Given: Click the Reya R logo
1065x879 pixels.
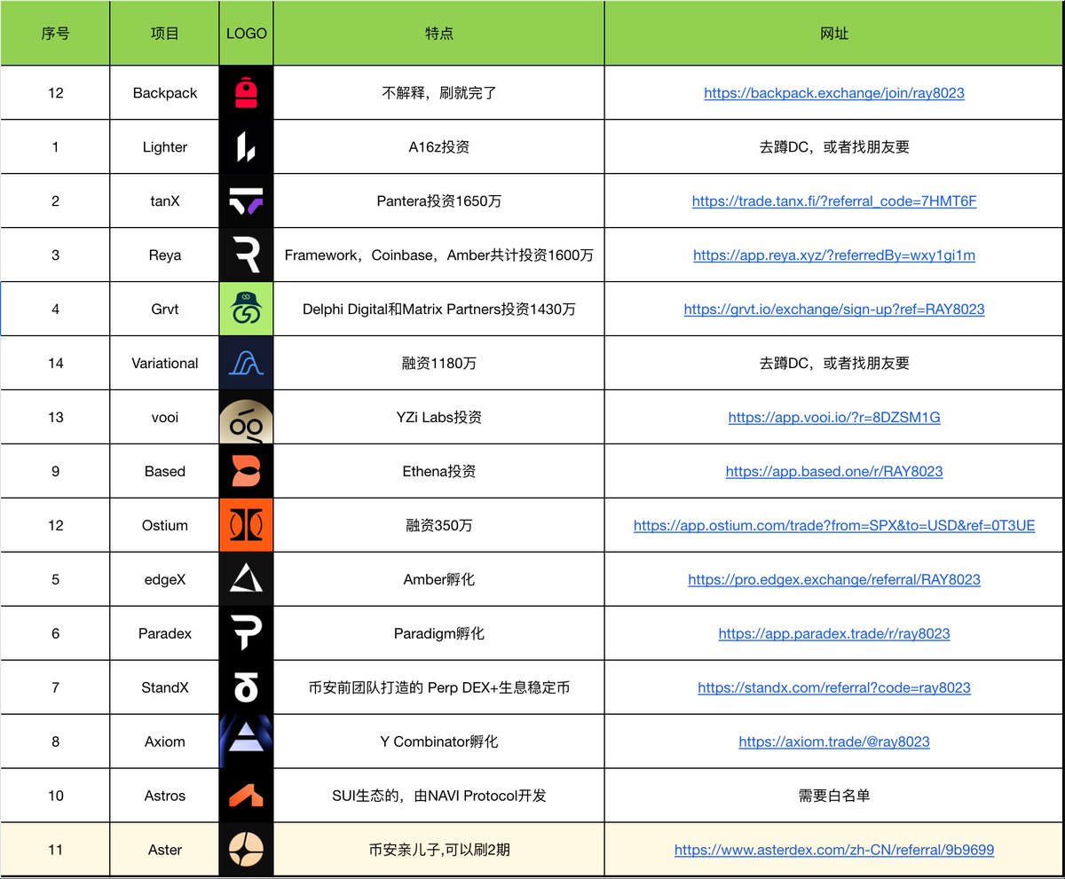Looking at the screenshot, I should (246, 255).
